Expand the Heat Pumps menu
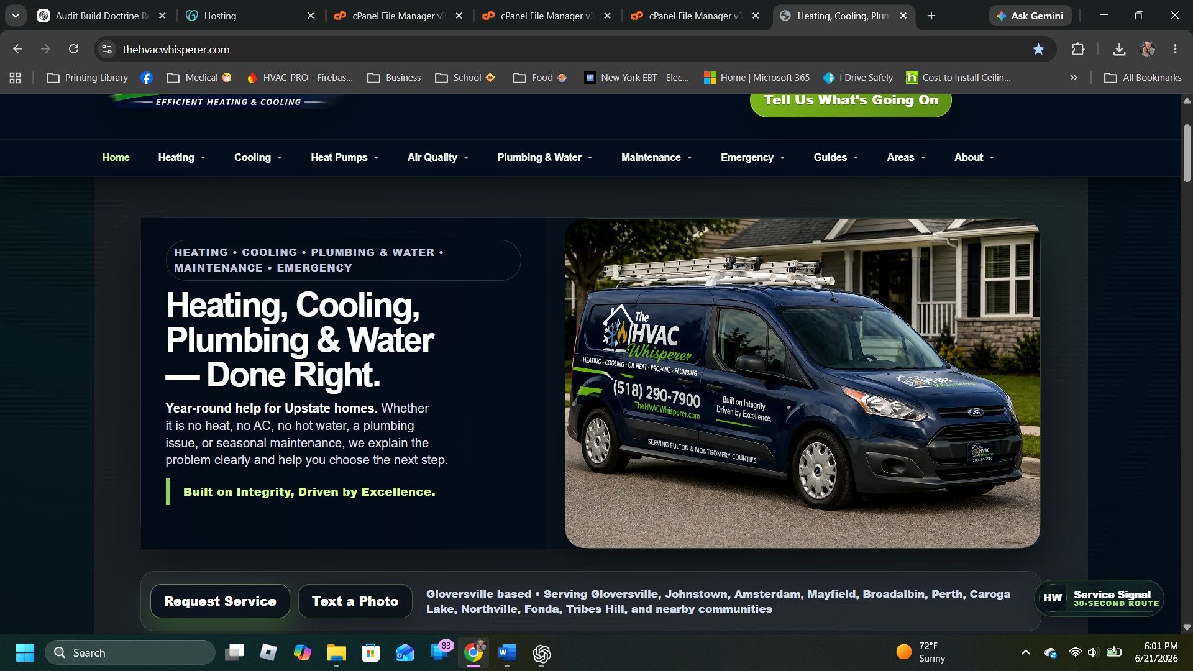 (x=344, y=157)
